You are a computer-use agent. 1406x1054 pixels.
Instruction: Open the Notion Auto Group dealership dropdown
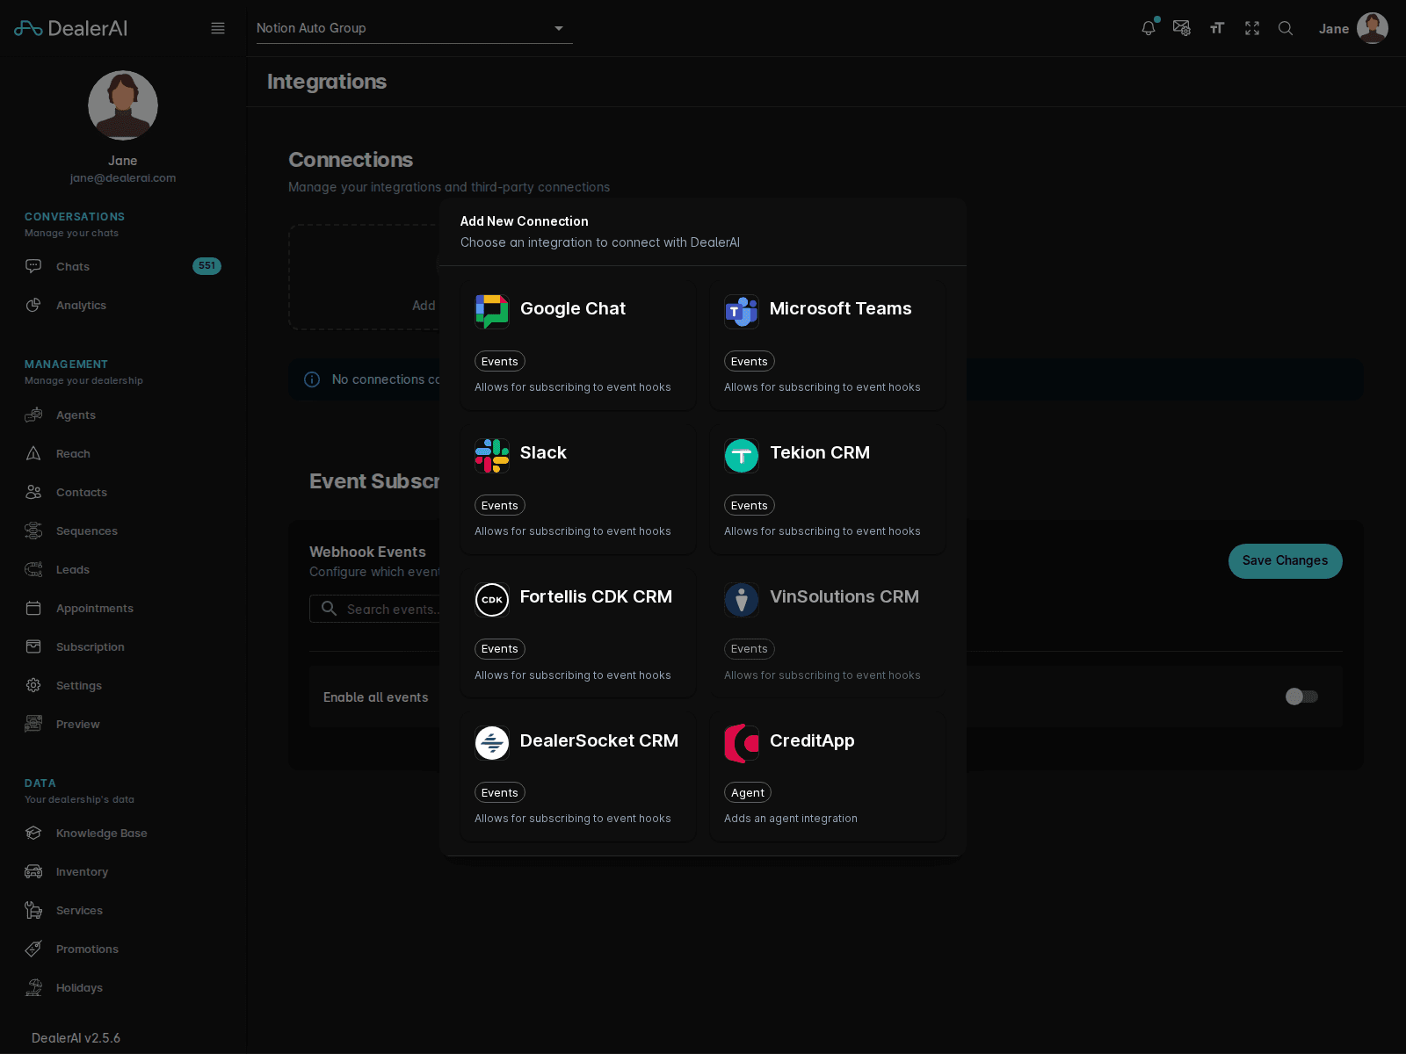pyautogui.click(x=413, y=28)
